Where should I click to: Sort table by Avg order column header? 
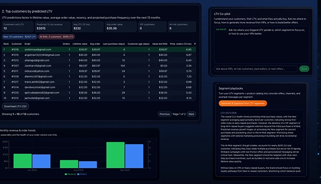95,44
